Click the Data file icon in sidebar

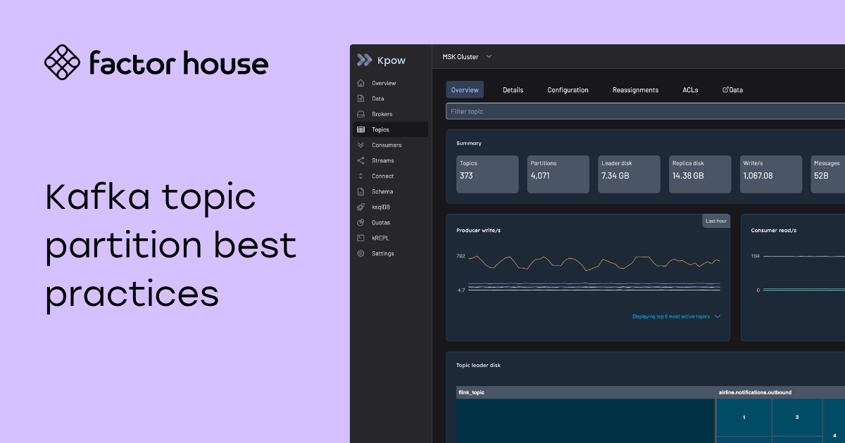coord(361,98)
